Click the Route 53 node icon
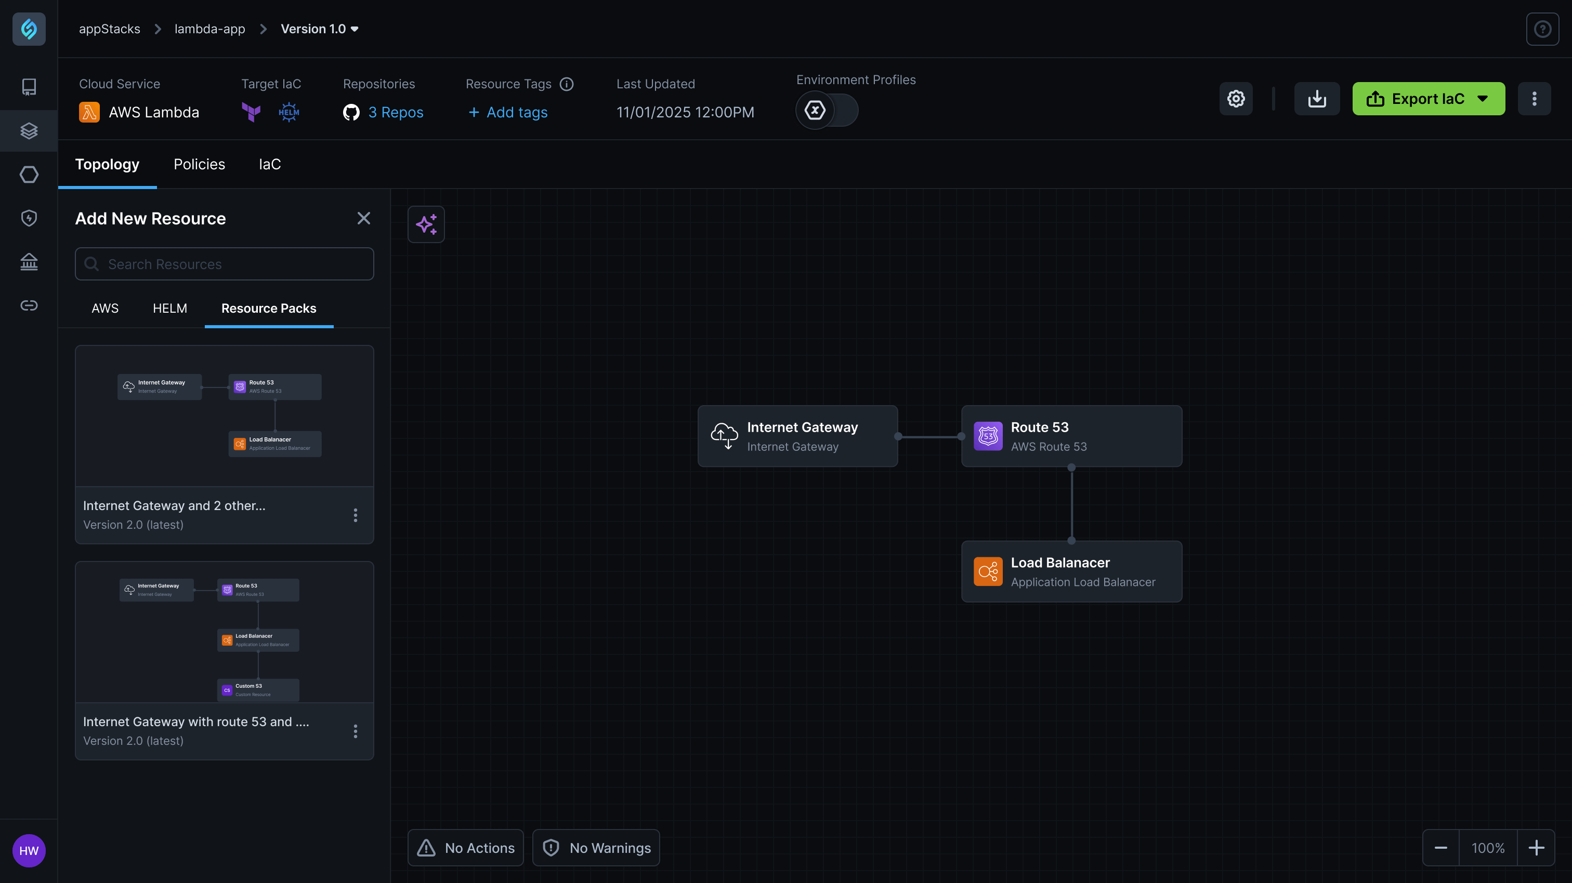The image size is (1572, 883). [988, 436]
